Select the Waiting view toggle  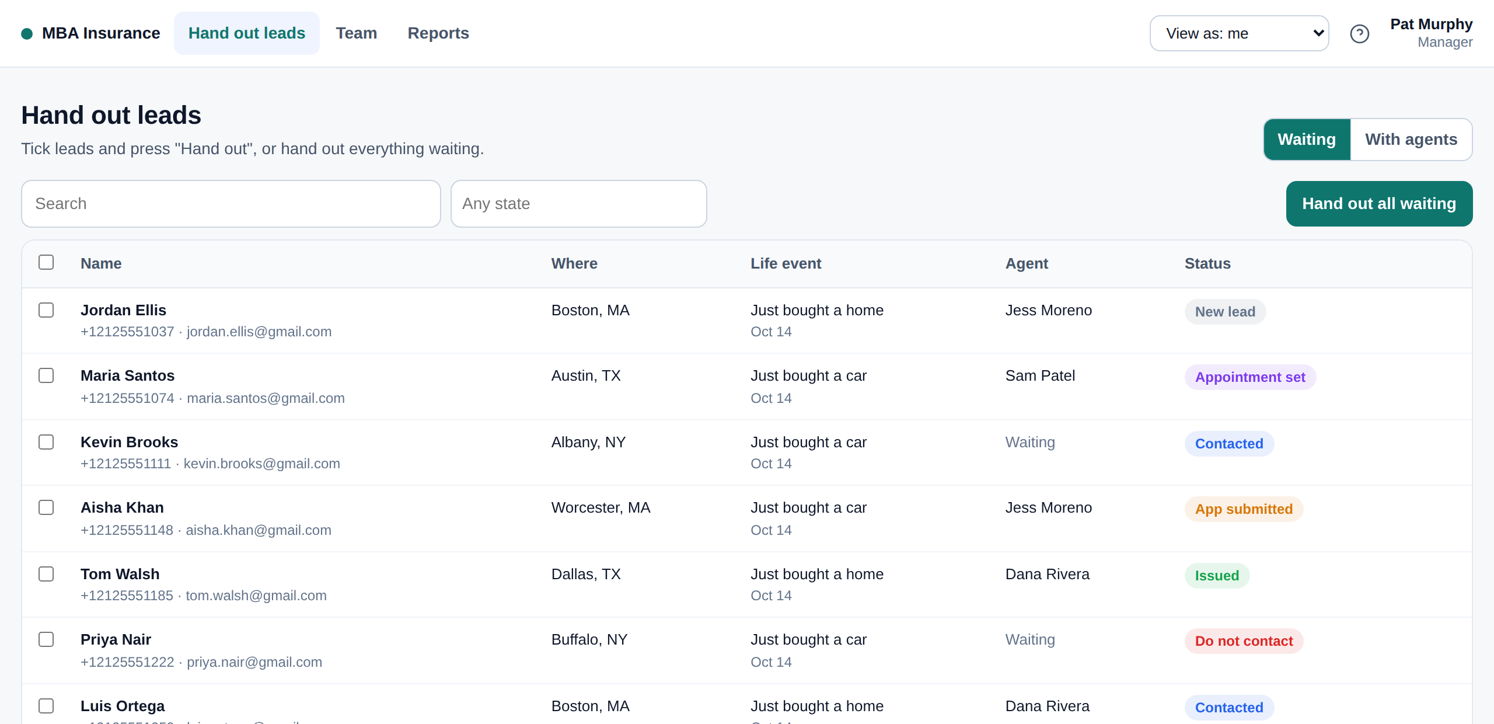(1307, 140)
